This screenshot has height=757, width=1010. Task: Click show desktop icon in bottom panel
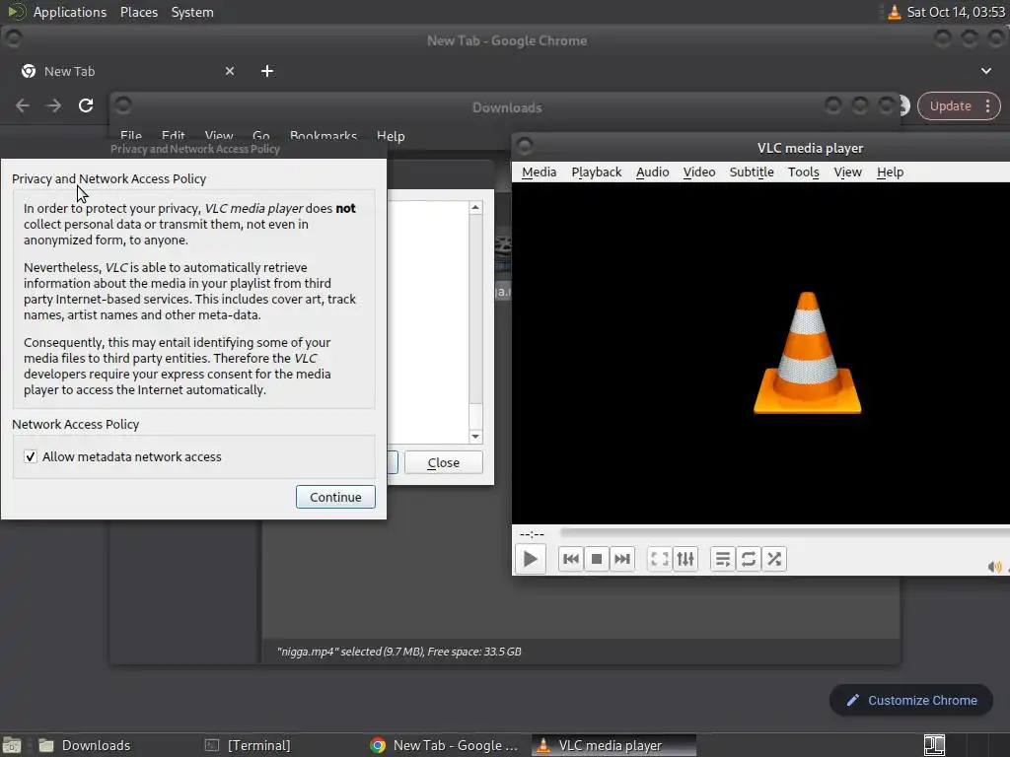coord(12,745)
